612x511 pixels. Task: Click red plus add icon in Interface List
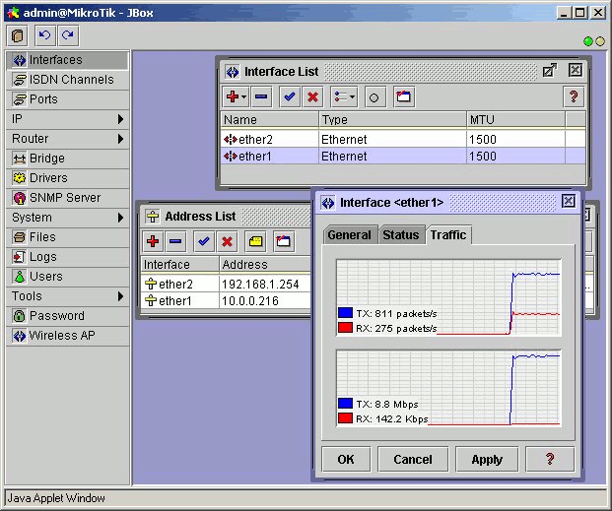click(x=233, y=96)
